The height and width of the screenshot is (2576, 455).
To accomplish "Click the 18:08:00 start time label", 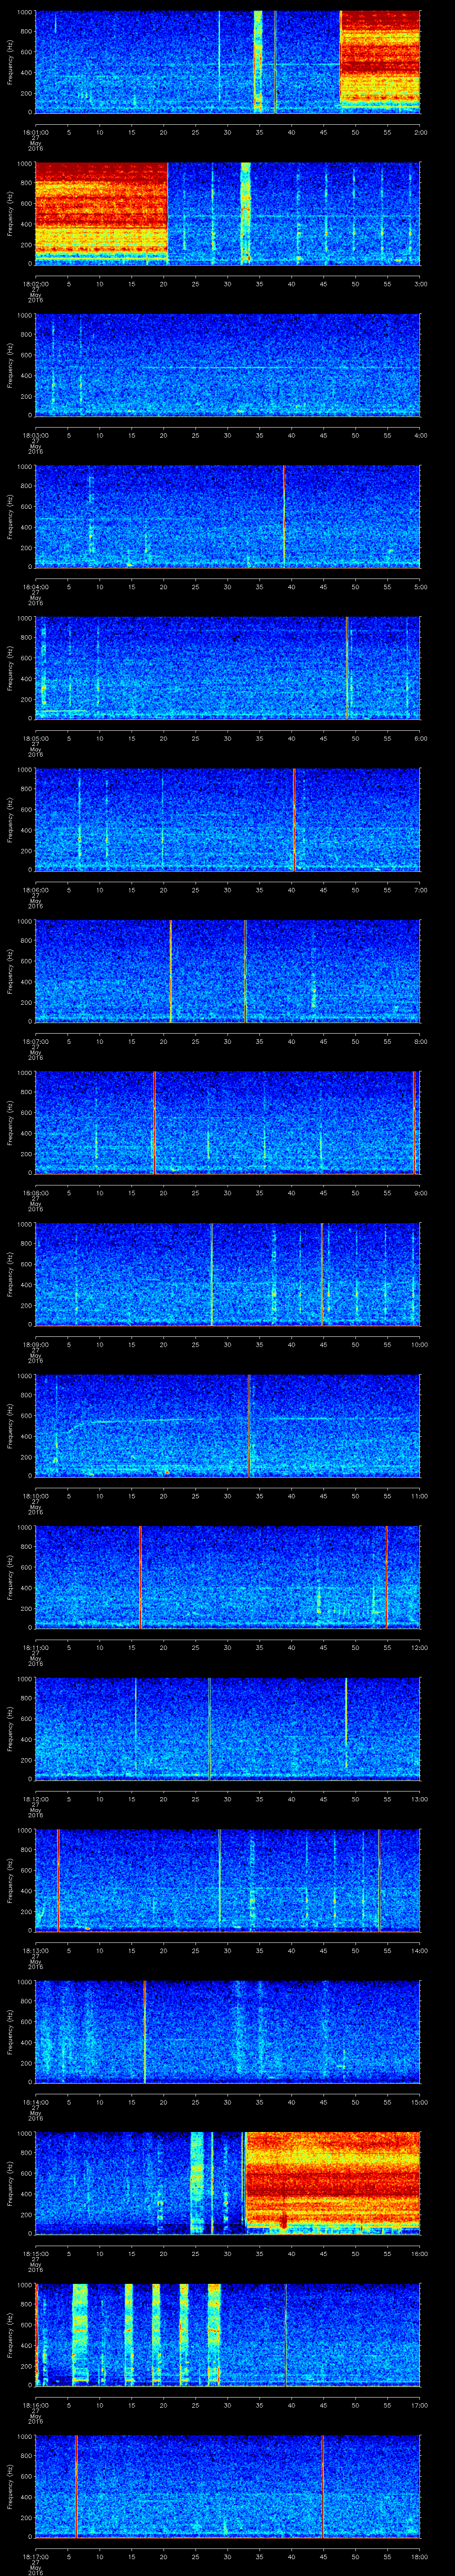I will (x=35, y=1193).
